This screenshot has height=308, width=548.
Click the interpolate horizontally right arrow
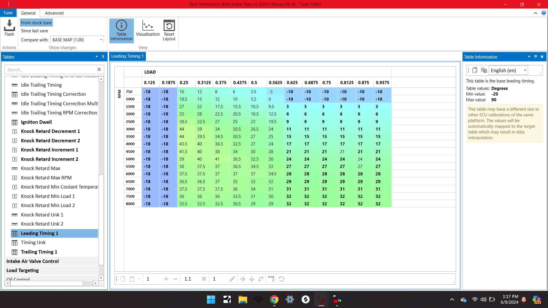242,279
